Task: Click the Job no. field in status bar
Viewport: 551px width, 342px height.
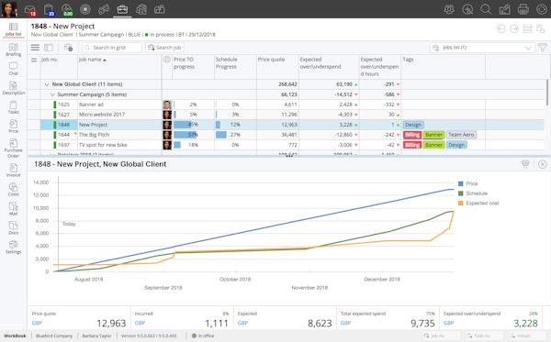Action: coord(442,336)
